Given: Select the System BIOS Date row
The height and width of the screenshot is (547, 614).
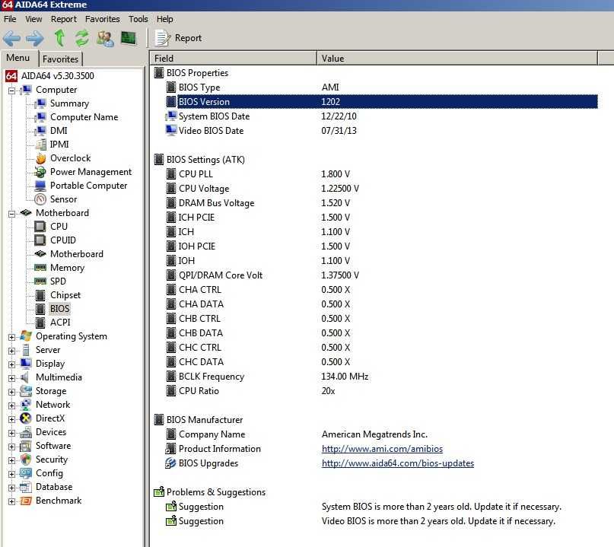Looking at the screenshot, I should [x=381, y=116].
